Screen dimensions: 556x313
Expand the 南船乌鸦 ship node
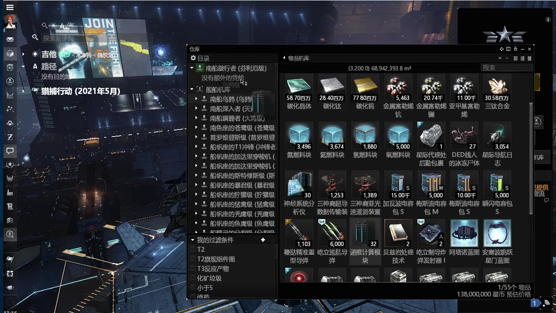tap(196, 99)
